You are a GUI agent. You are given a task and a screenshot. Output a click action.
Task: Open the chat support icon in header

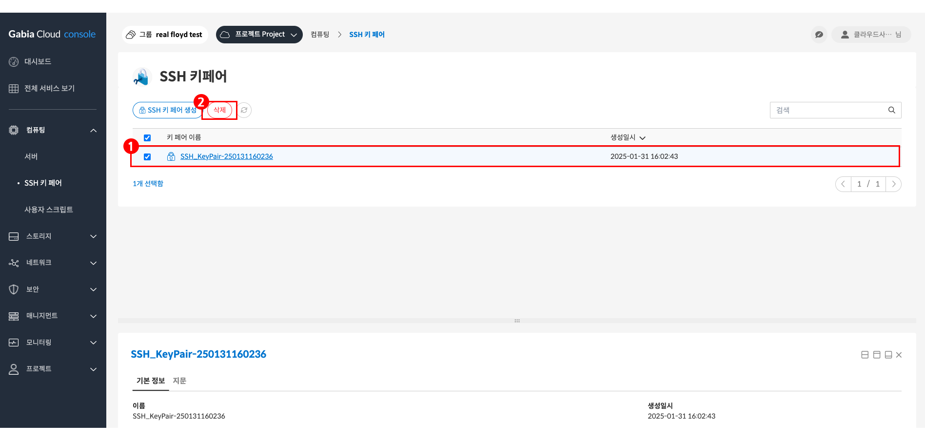point(819,35)
